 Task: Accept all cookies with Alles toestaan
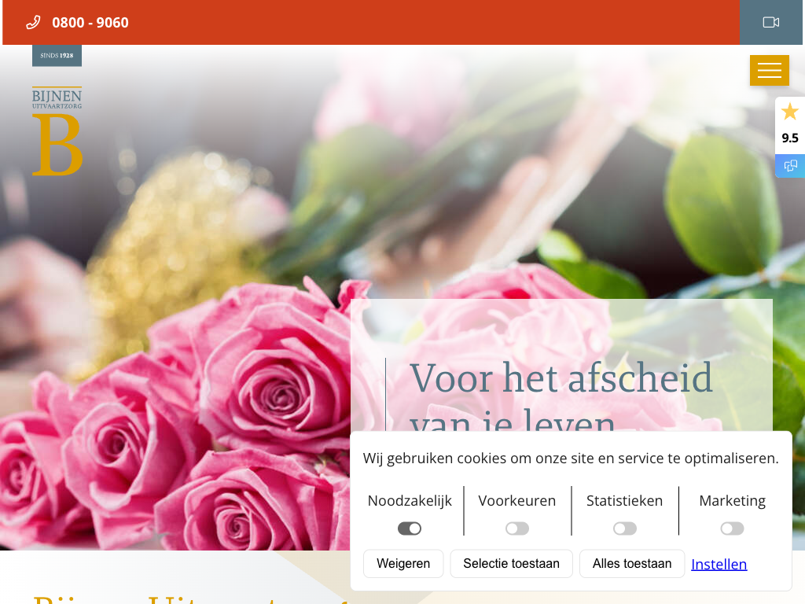(632, 564)
